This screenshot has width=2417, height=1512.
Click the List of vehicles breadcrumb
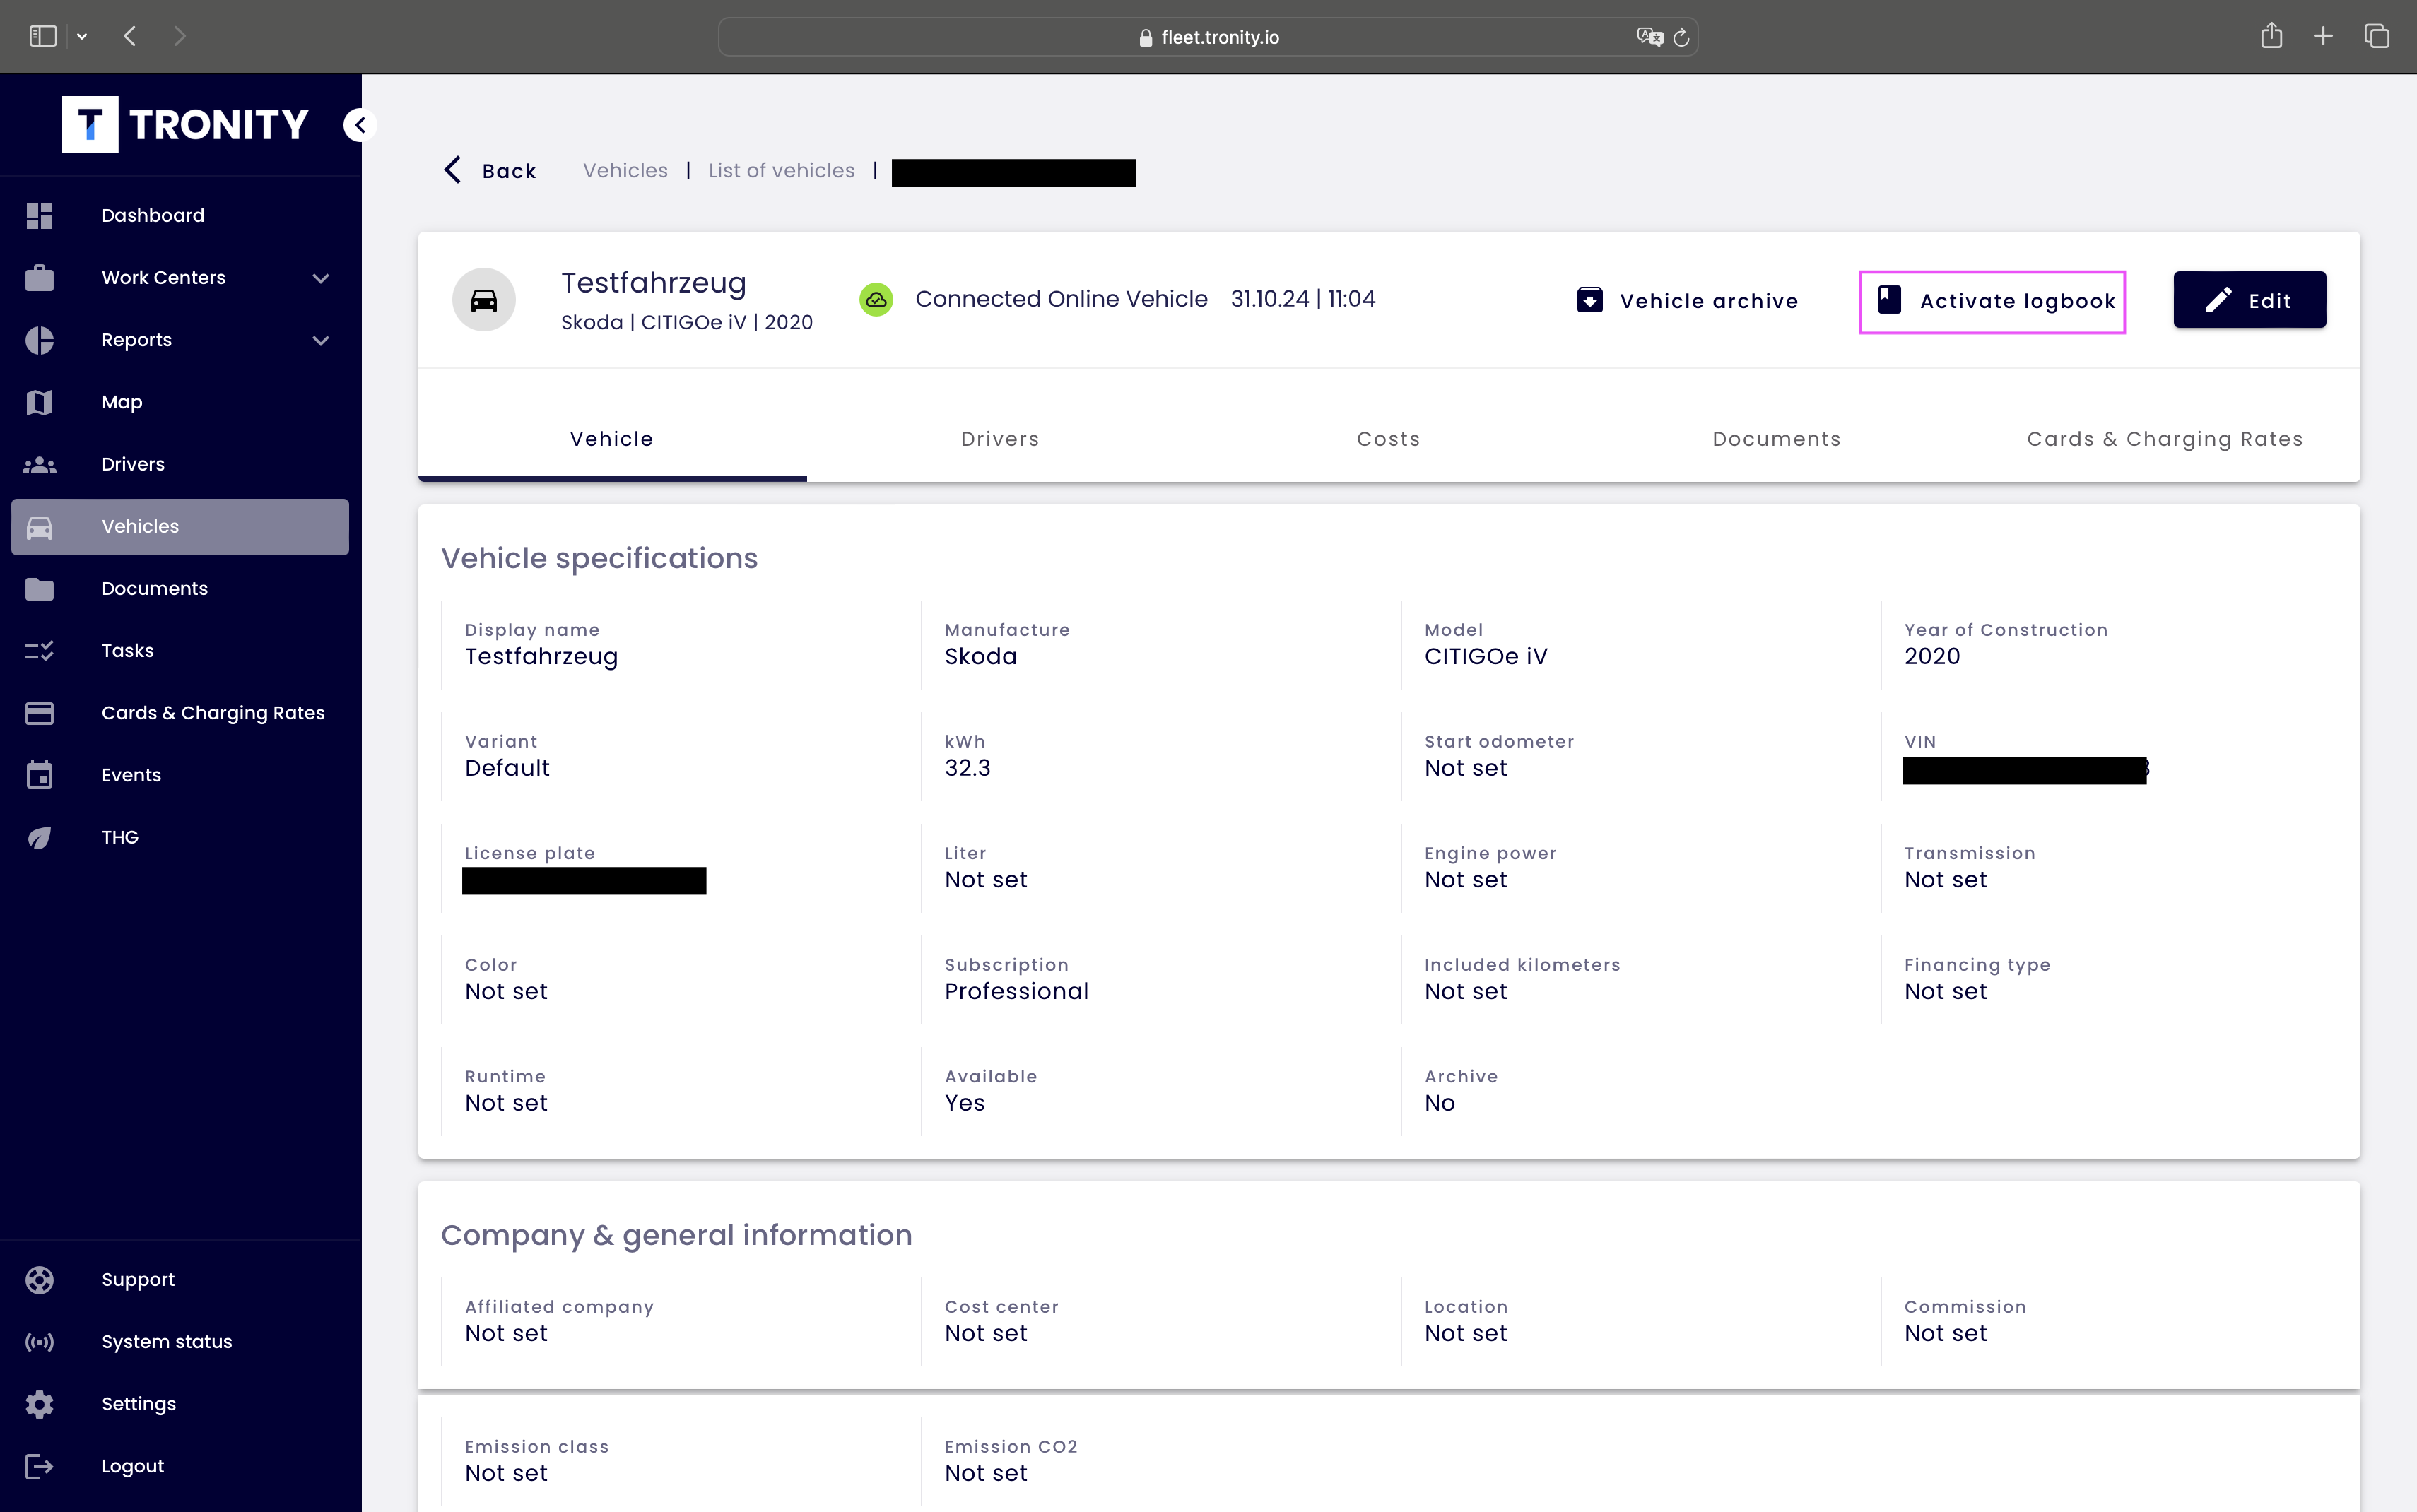pos(782,171)
